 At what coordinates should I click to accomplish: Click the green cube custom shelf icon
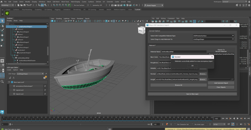coord(7,13)
